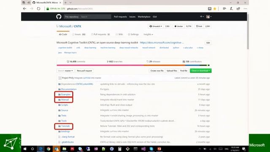Switch to the Code tab
The image size is (270, 152).
tap(63, 35)
